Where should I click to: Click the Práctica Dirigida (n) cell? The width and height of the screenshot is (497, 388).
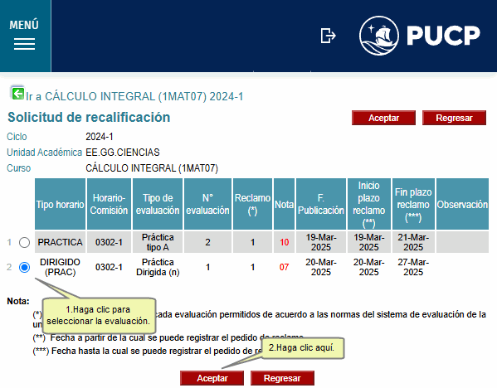[x=158, y=267]
